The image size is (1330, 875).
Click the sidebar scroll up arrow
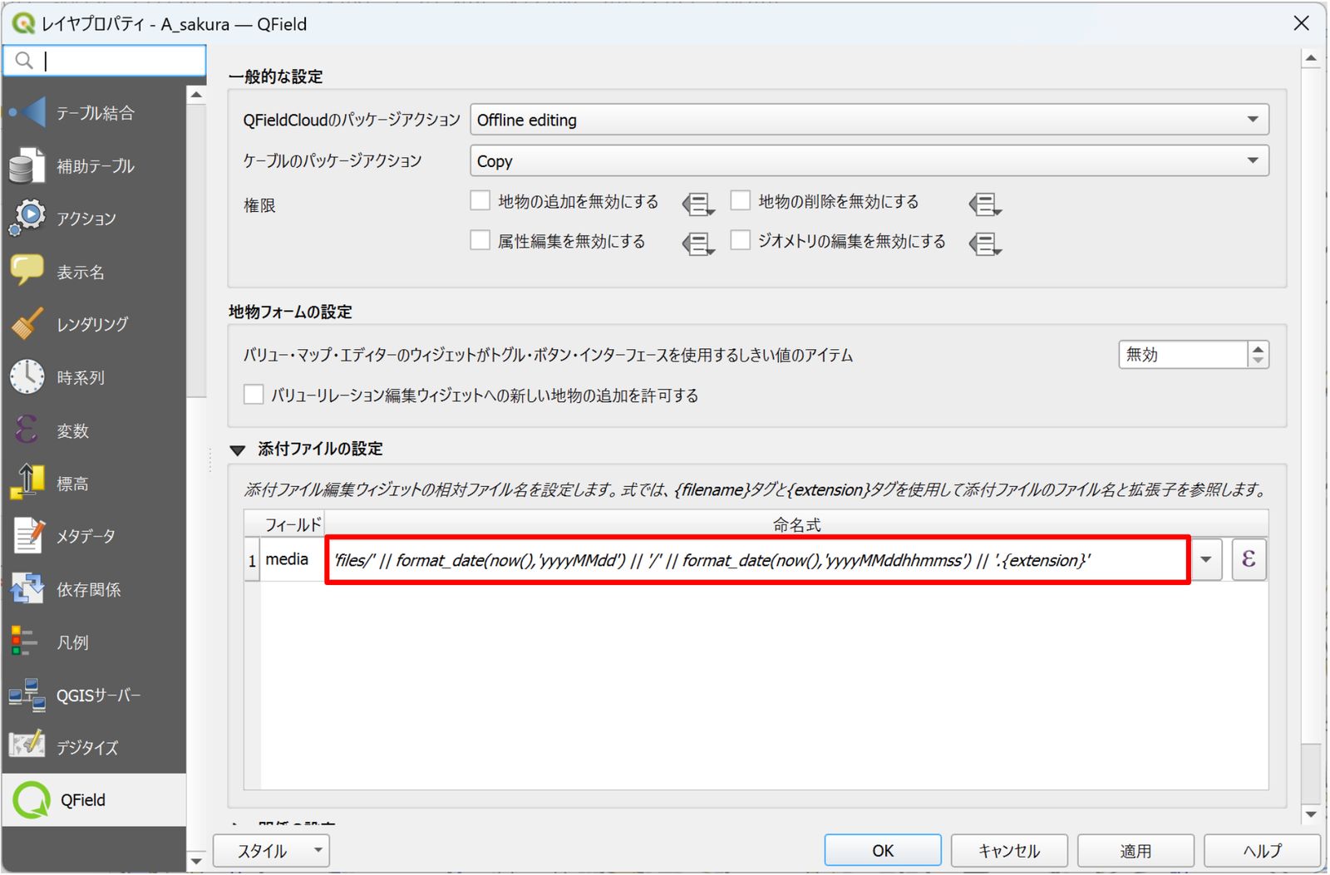196,95
